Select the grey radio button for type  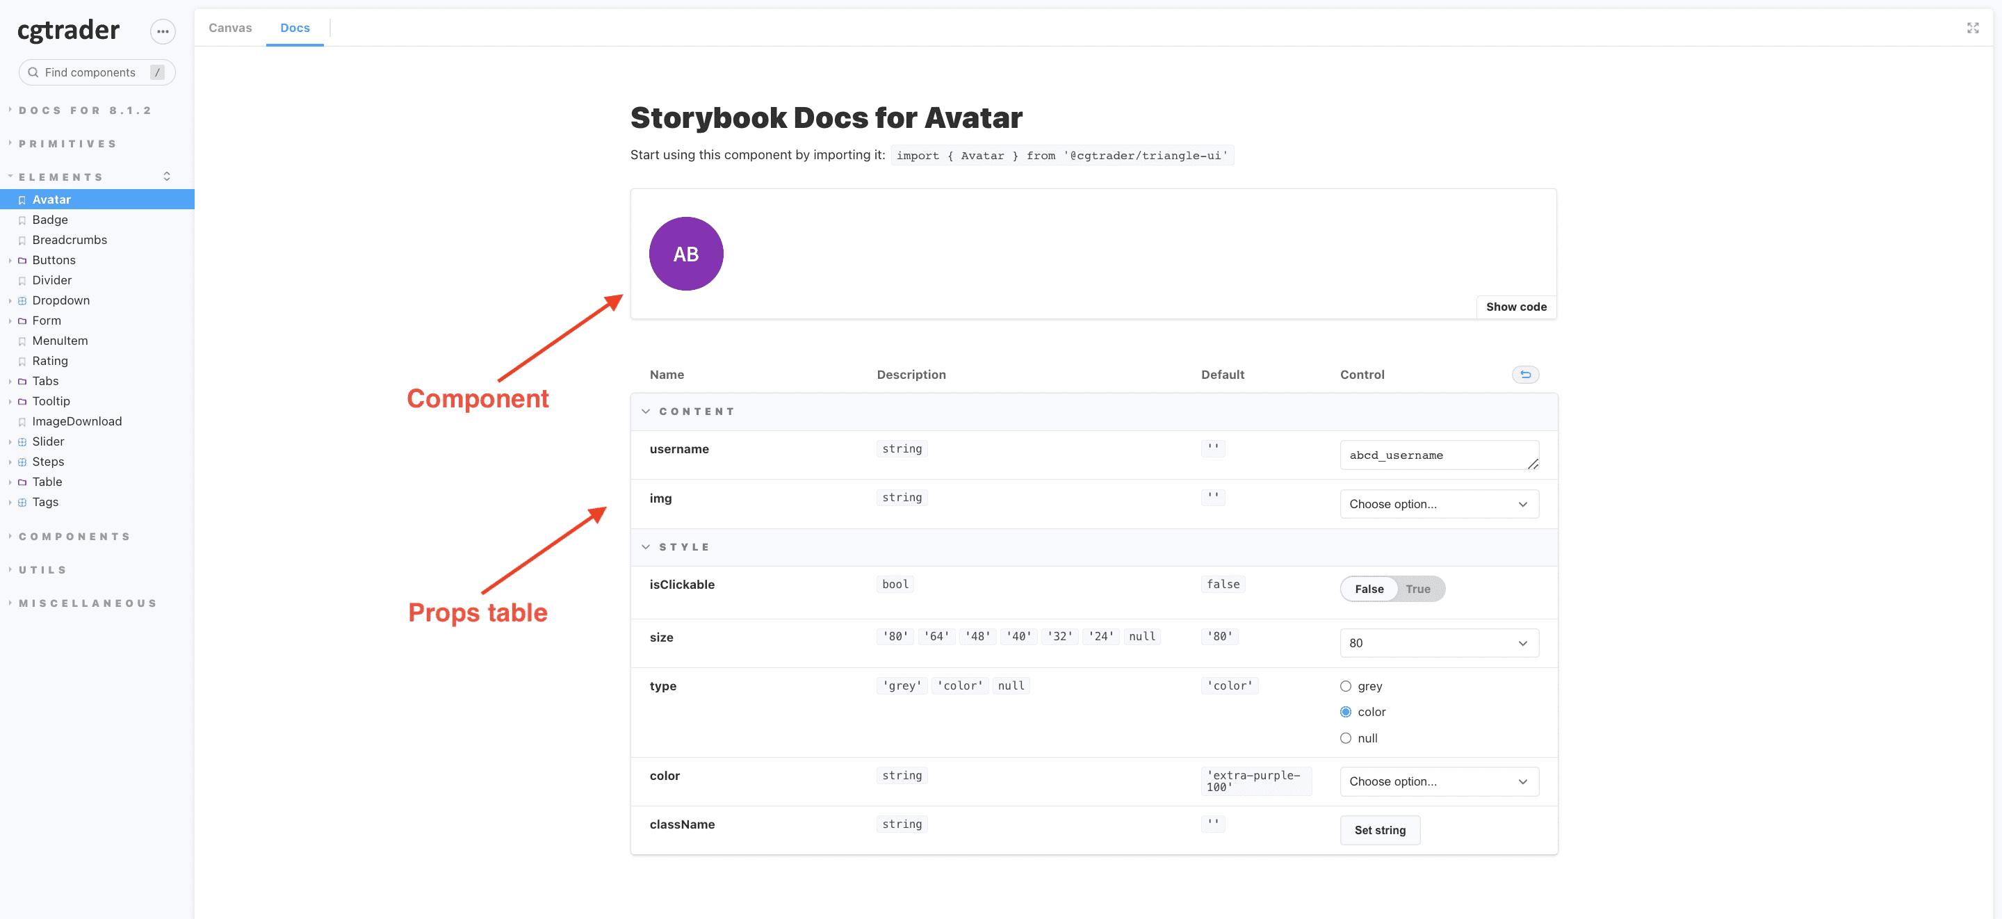coord(1346,687)
